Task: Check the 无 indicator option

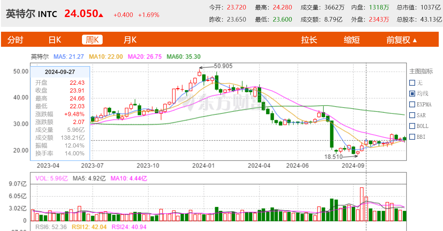Action: [x=412, y=83]
